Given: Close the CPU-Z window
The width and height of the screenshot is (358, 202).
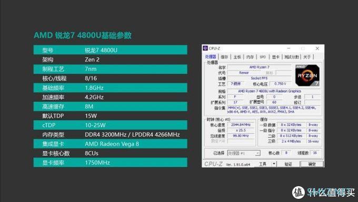Looking at the screenshot, I should tap(317, 49).
